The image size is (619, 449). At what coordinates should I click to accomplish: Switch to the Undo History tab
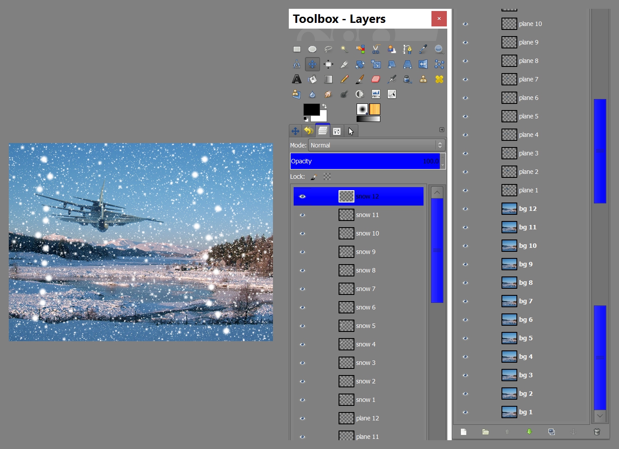[x=309, y=131]
